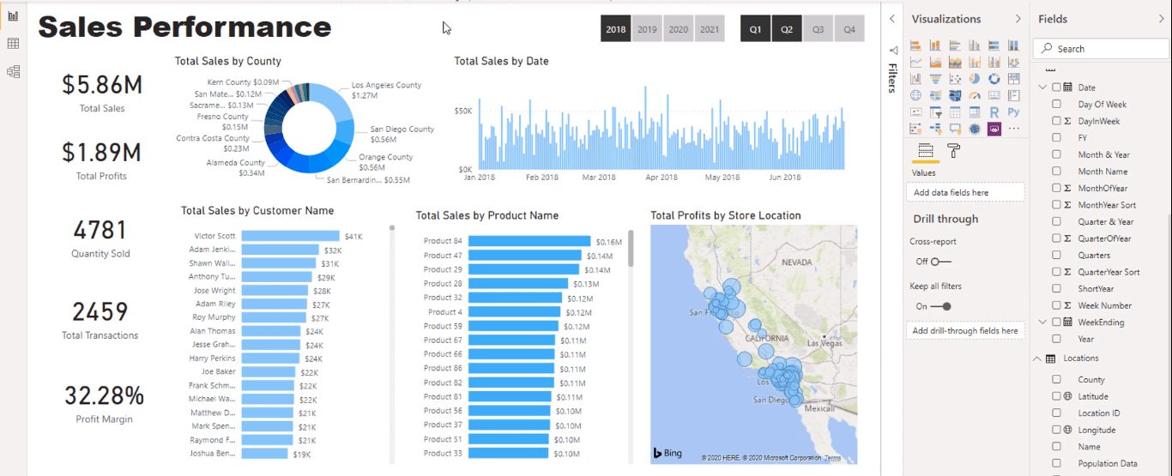Select the Table visualization
This screenshot has width=1172, height=476.
click(955, 111)
